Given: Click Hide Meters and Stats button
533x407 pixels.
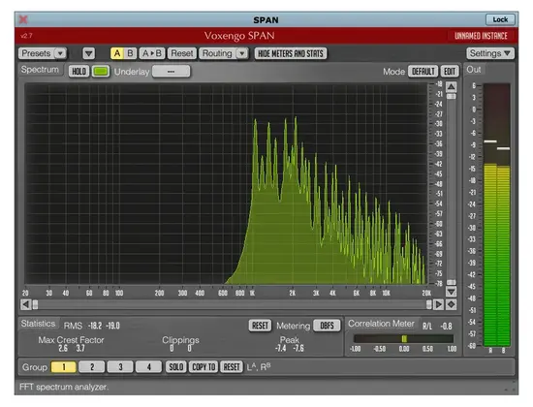Looking at the screenshot, I should point(291,53).
